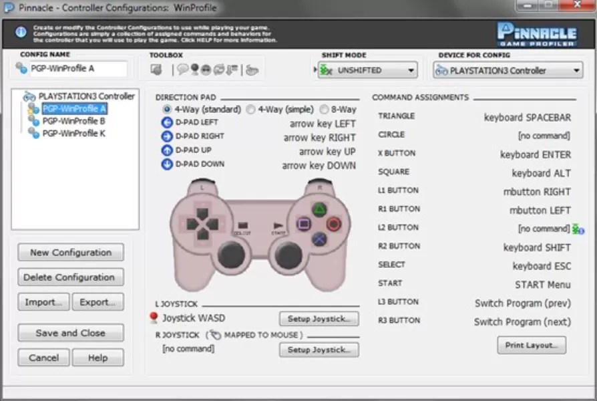The height and width of the screenshot is (401, 597).
Task: Click the D-PAD LEFT command 'arrow key LEFT'
Action: click(323, 124)
